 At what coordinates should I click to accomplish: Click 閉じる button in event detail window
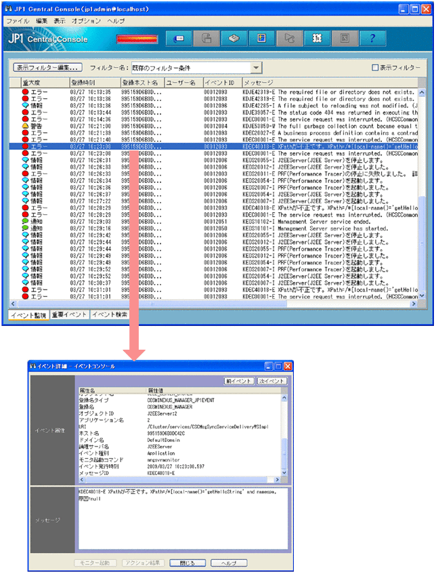[188, 563]
